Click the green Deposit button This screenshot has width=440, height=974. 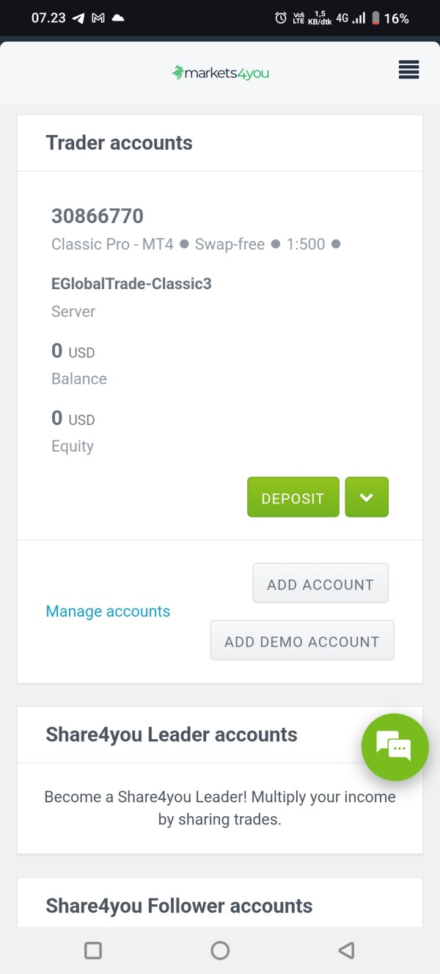(x=293, y=498)
